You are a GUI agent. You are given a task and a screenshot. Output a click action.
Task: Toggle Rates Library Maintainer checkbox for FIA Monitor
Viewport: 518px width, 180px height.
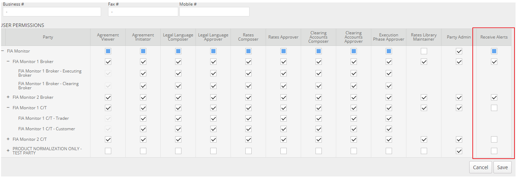(x=424, y=51)
